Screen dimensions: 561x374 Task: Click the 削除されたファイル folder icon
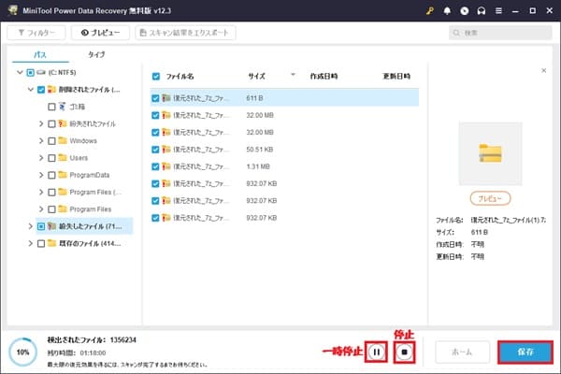51,89
